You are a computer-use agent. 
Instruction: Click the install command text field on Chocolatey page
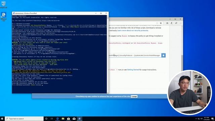(135, 55)
